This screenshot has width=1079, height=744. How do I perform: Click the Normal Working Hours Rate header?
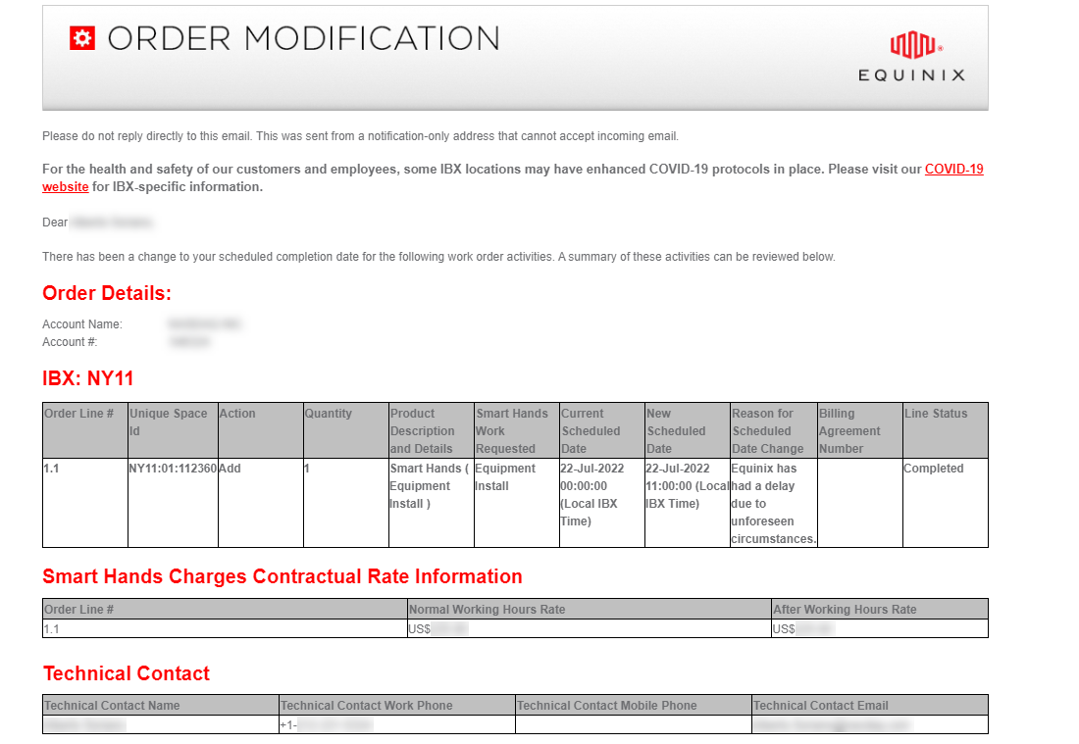[x=590, y=610]
